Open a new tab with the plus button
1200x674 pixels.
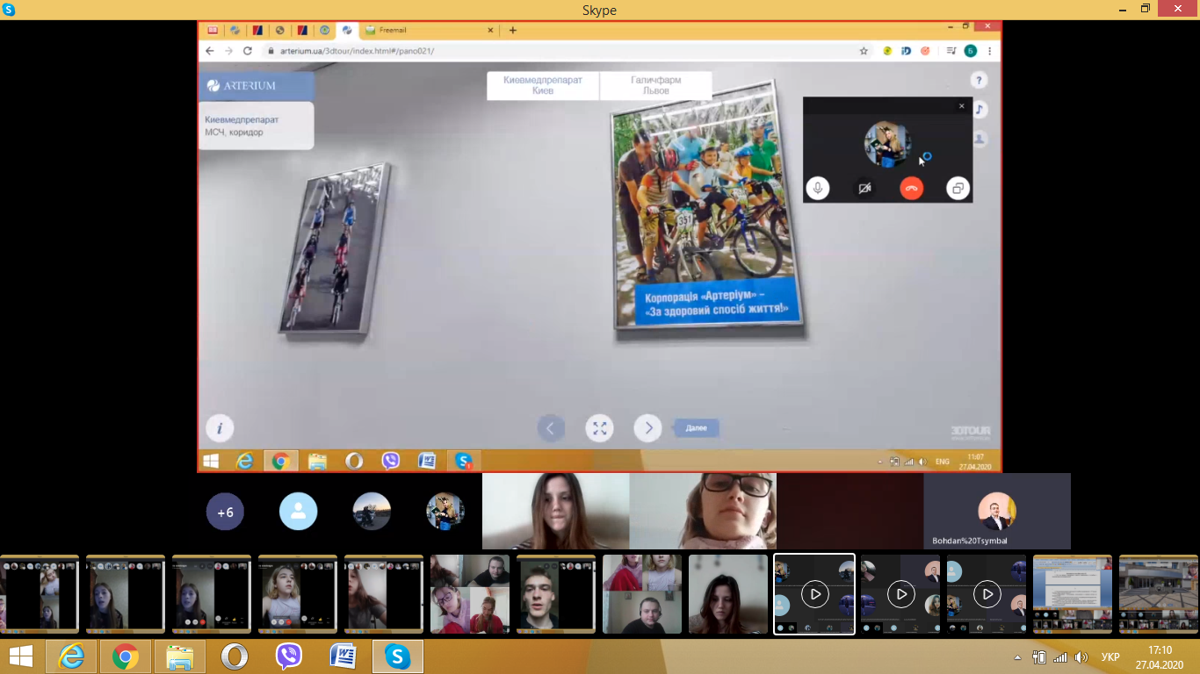point(513,30)
